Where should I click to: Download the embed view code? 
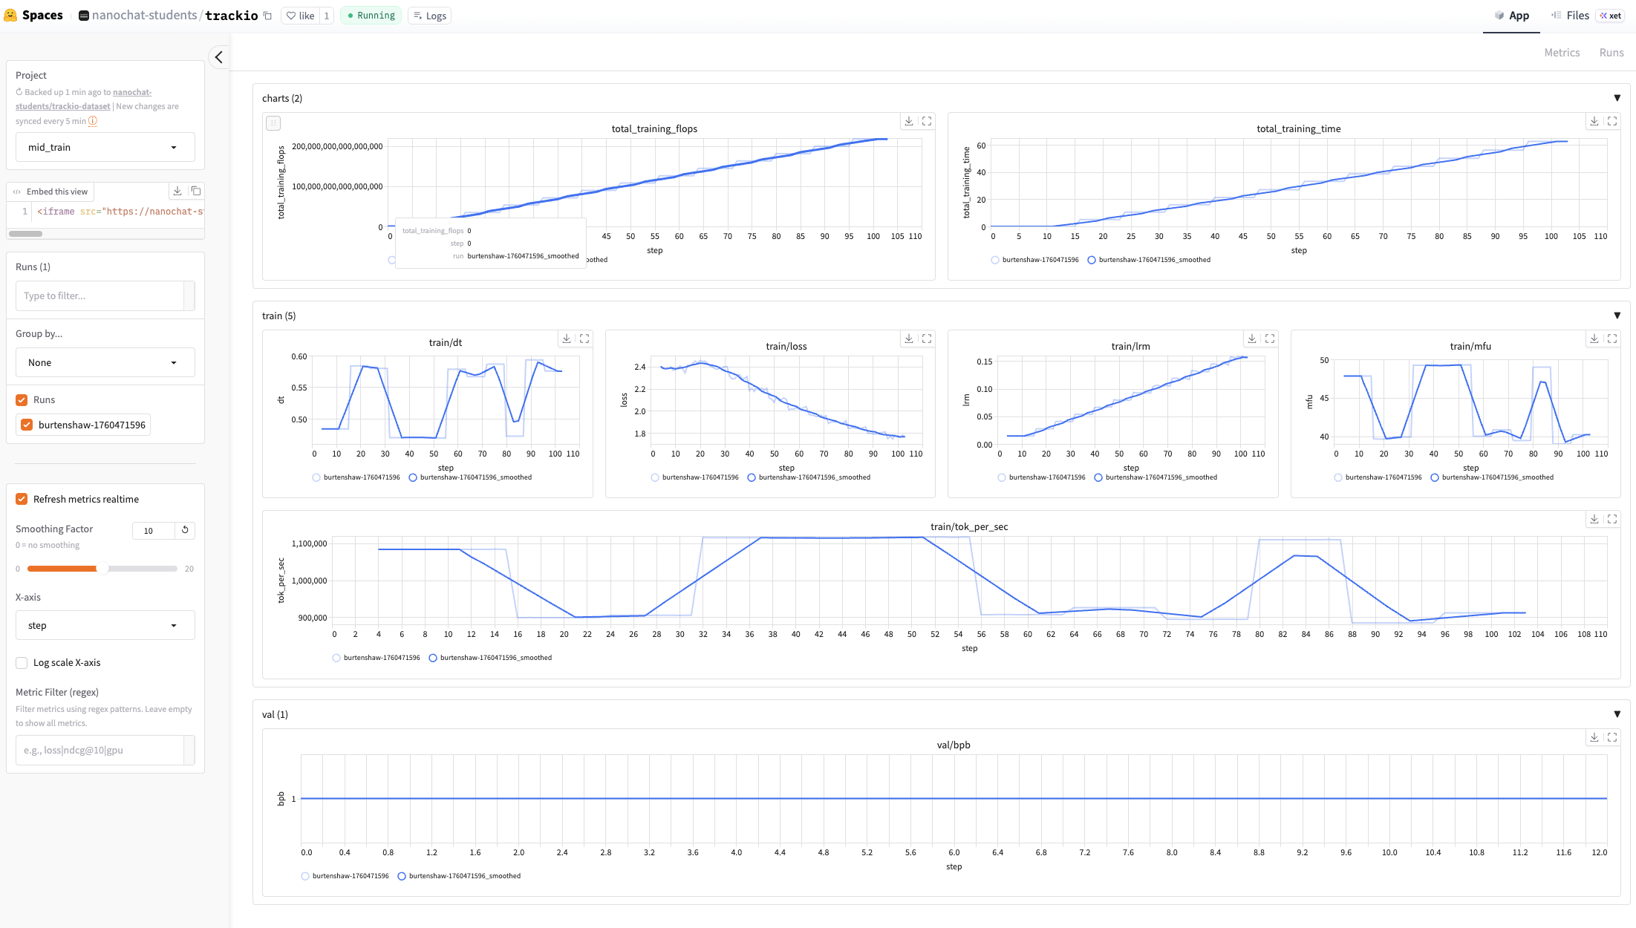[x=177, y=191]
